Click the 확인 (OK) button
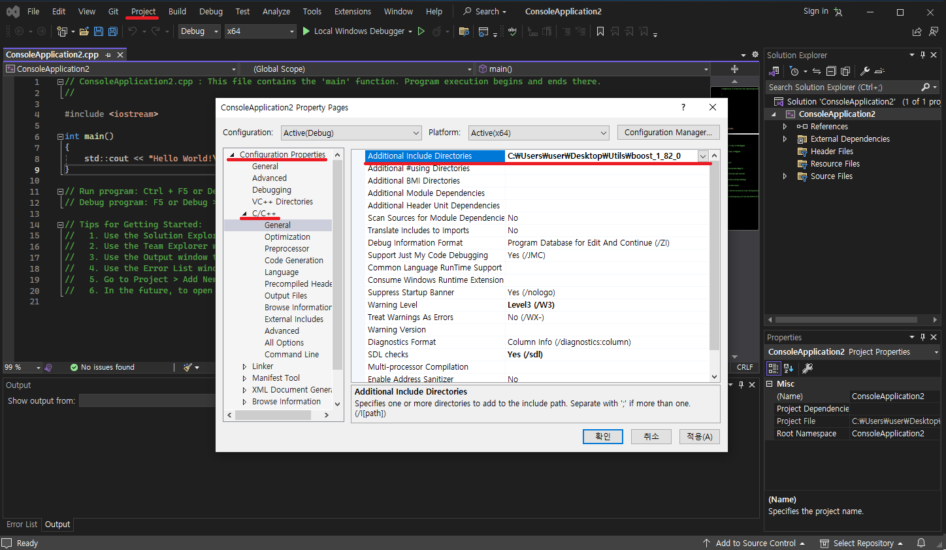This screenshot has width=946, height=550. (x=602, y=436)
